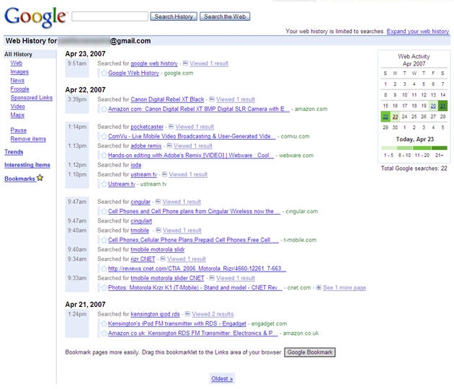Viewport: 454px width, 389px height.
Task: Click the 21+ searches legend swatch
Action: coord(439,148)
